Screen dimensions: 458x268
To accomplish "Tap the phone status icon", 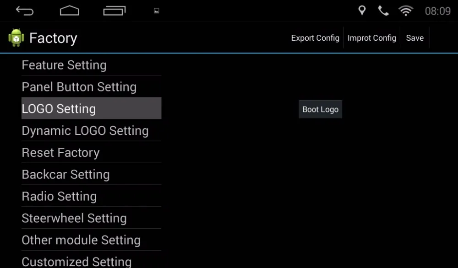I will [383, 11].
